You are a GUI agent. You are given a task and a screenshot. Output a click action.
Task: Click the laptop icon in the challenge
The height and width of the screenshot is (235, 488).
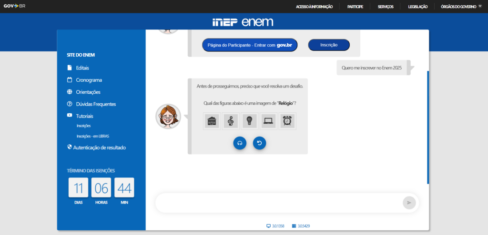click(x=269, y=121)
